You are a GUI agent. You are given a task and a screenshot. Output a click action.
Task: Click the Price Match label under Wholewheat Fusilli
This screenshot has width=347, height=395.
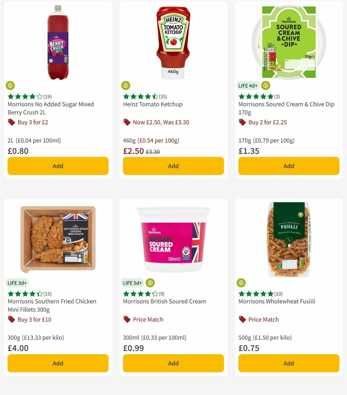click(x=263, y=320)
